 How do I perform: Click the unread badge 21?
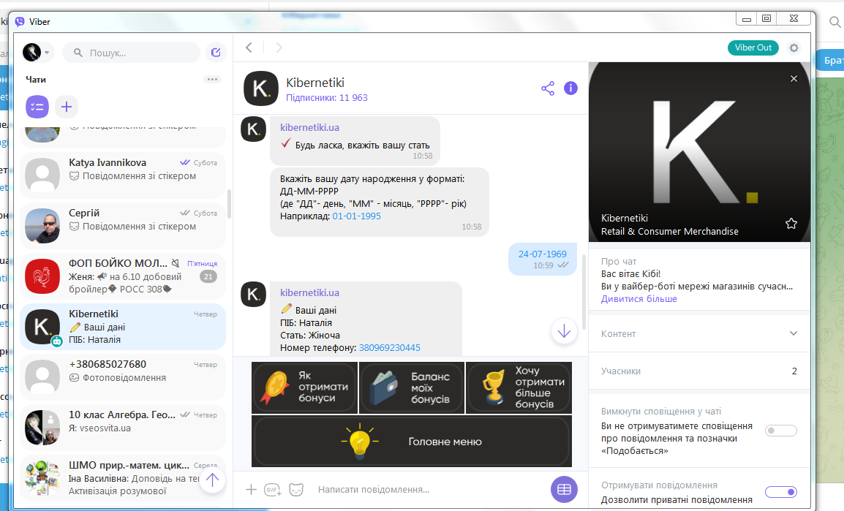point(208,276)
